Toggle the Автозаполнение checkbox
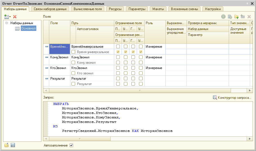The height and width of the screenshot is (151, 256). [71, 145]
